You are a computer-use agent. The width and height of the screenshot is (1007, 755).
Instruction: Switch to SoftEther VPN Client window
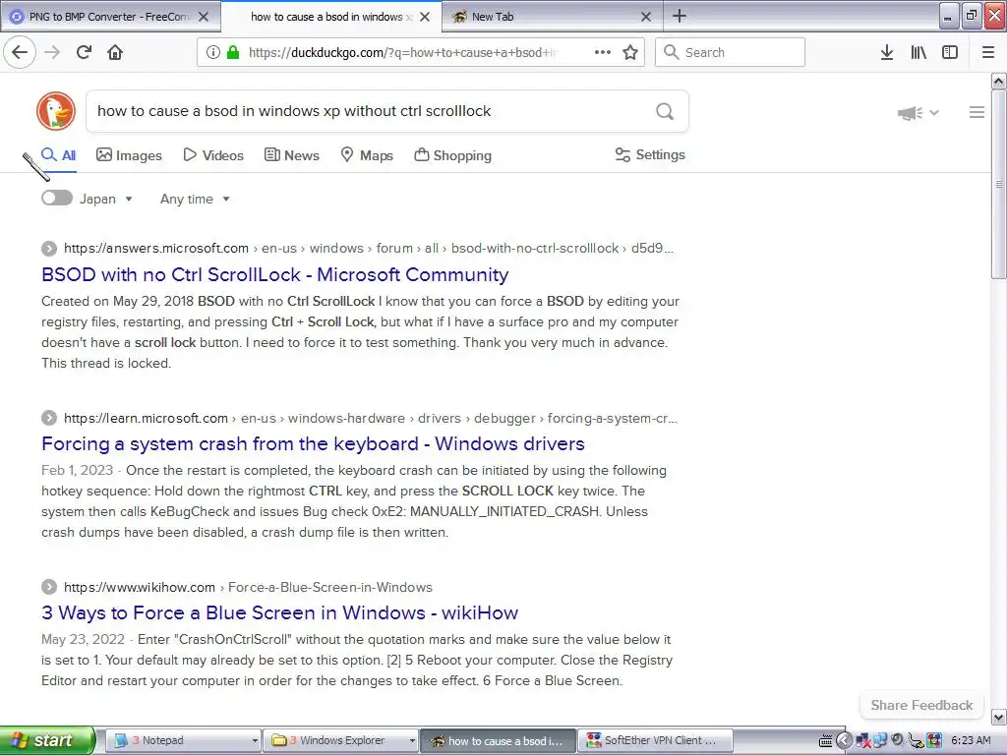(x=656, y=740)
